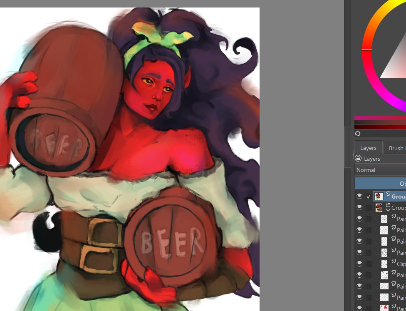Click the blue layer Opacity slider
Viewport: 406px width, 311px height.
click(380, 183)
